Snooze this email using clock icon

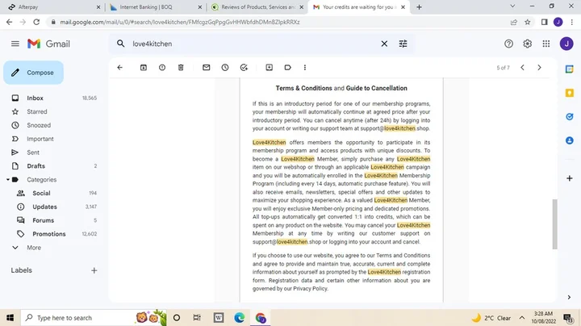[x=224, y=68]
